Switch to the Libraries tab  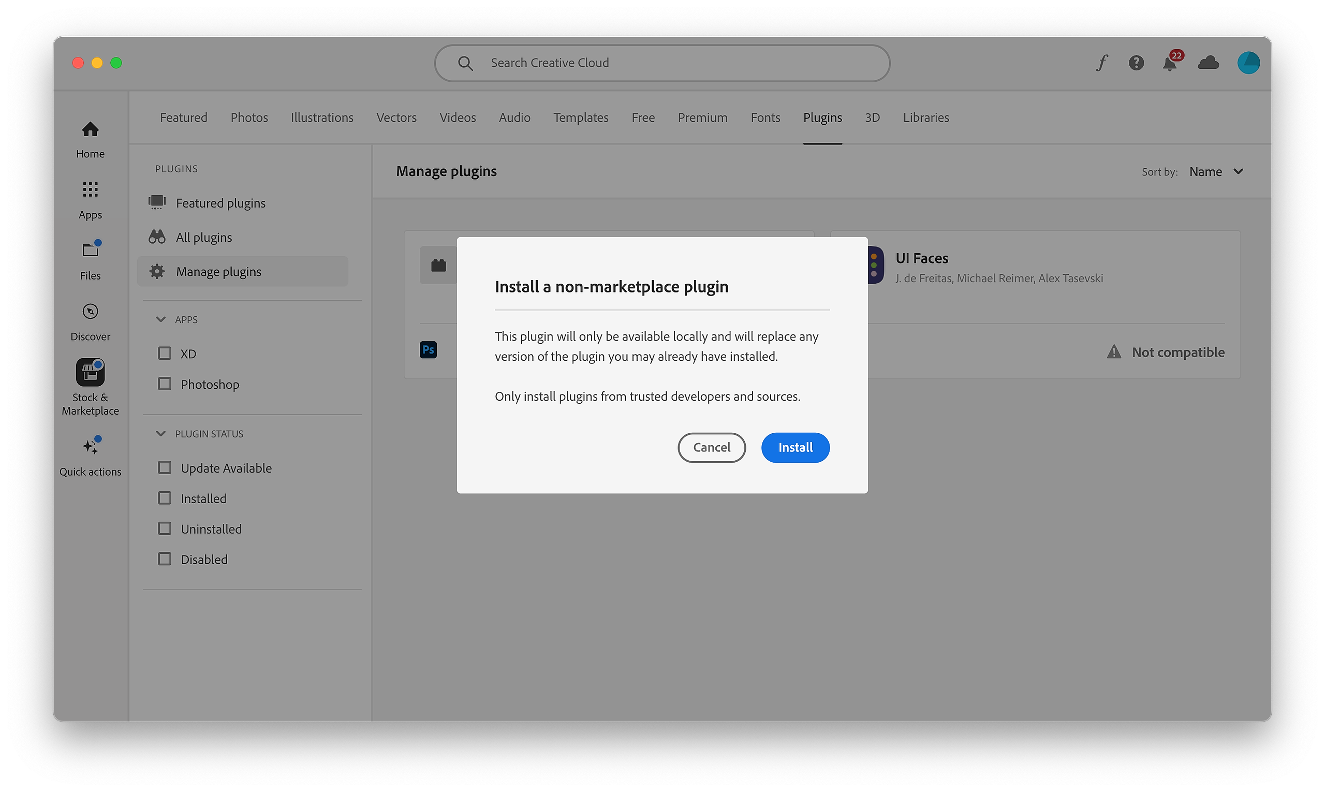coord(925,118)
